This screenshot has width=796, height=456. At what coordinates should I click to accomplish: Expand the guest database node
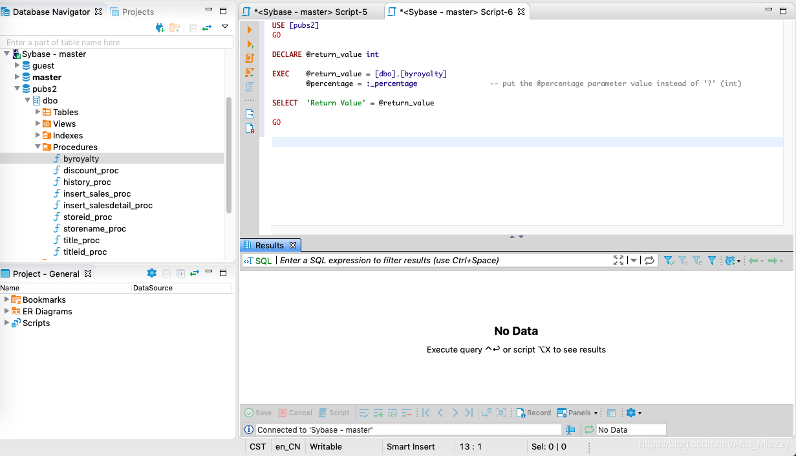click(x=17, y=65)
